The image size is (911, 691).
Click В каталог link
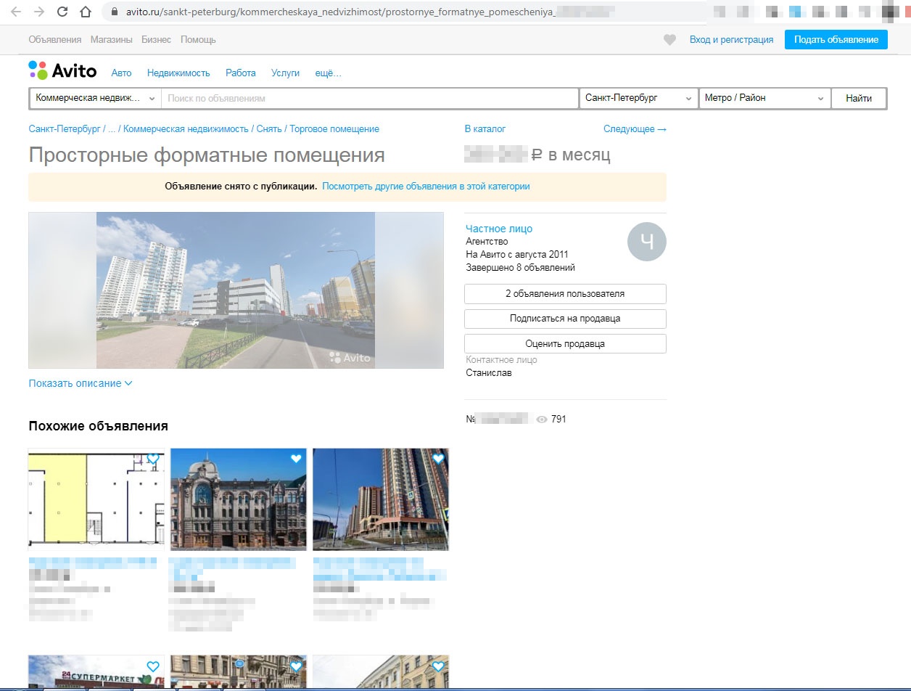coord(485,128)
